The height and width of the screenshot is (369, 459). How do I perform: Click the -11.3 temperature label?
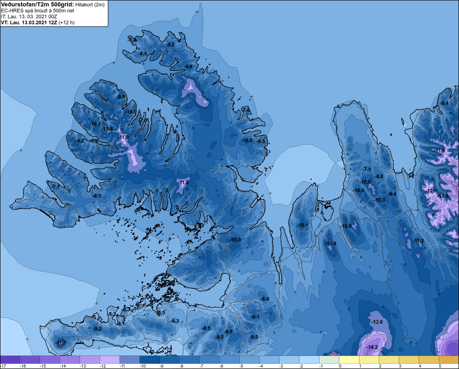point(418,241)
